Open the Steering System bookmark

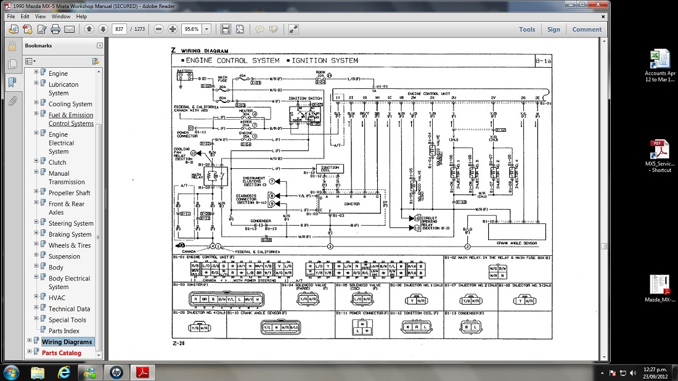70,223
